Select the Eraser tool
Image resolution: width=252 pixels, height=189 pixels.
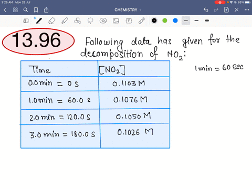[x=51, y=21]
